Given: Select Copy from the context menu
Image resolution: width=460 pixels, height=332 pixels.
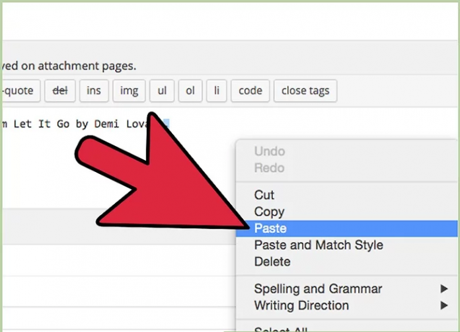Looking at the screenshot, I should (269, 212).
